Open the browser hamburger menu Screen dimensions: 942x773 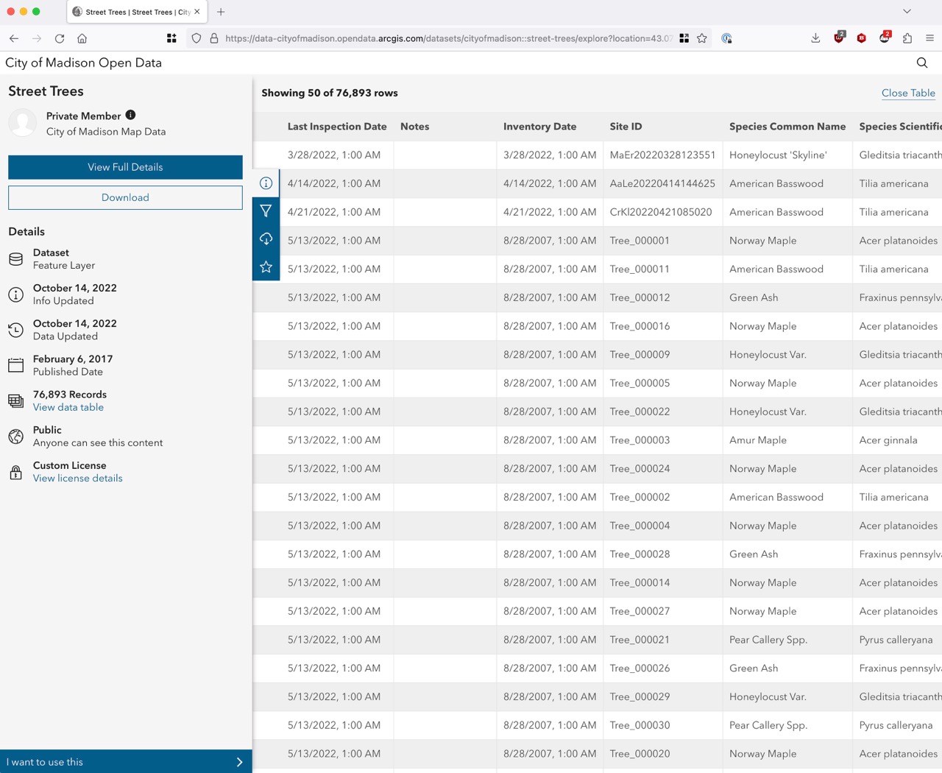[x=930, y=38]
